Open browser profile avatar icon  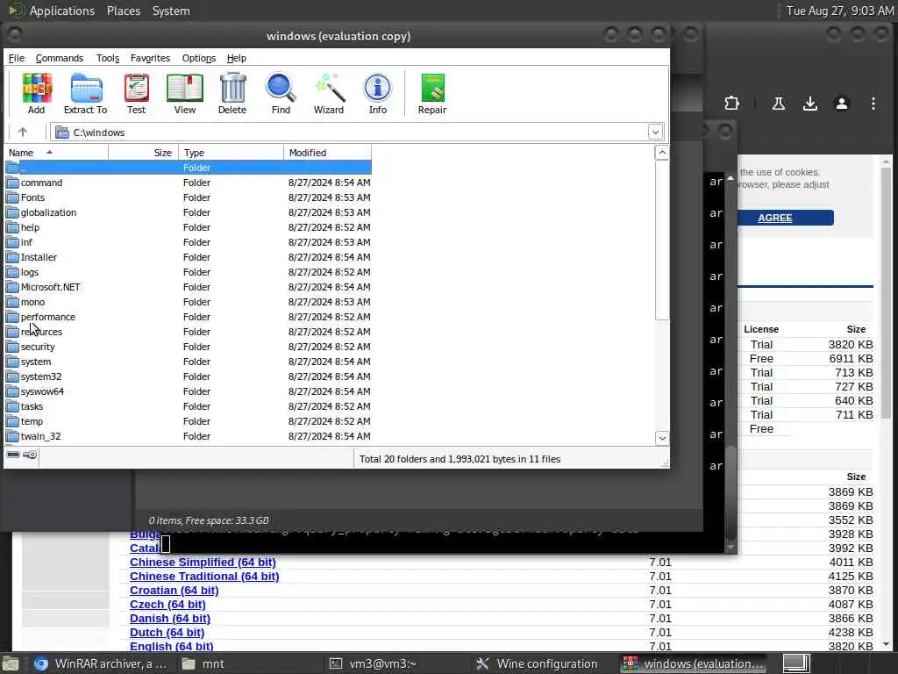(841, 104)
